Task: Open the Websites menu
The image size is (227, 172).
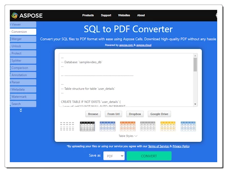Action: click(x=124, y=15)
